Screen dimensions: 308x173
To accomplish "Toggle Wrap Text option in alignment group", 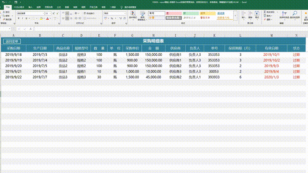I will click(x=89, y=14).
